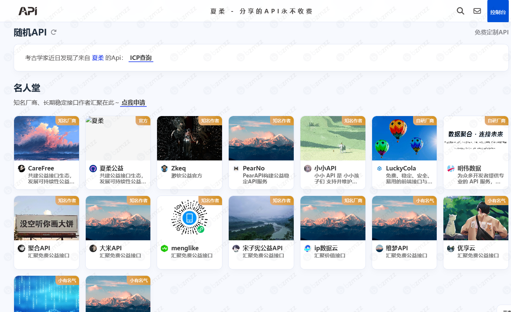Viewport: 511px width, 312px height.
Task: Click the 夏柔公益 card title
Action: click(112, 168)
